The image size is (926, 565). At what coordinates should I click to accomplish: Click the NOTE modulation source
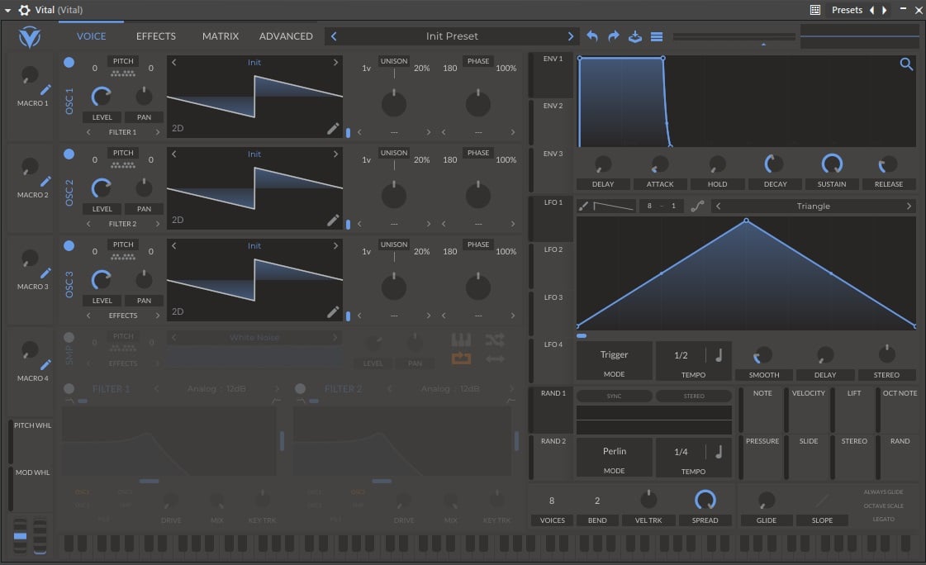click(762, 410)
